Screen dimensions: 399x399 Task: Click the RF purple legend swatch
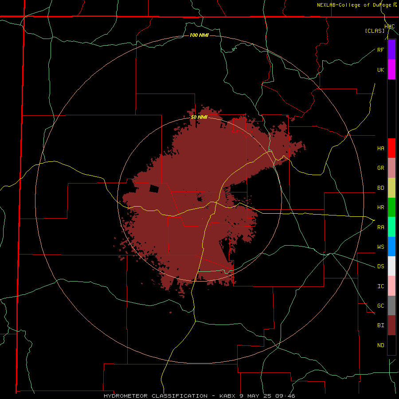point(391,50)
